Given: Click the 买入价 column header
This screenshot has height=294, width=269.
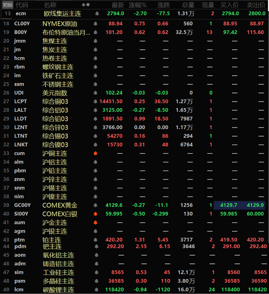Looking at the screenshot, I should 230,5.
